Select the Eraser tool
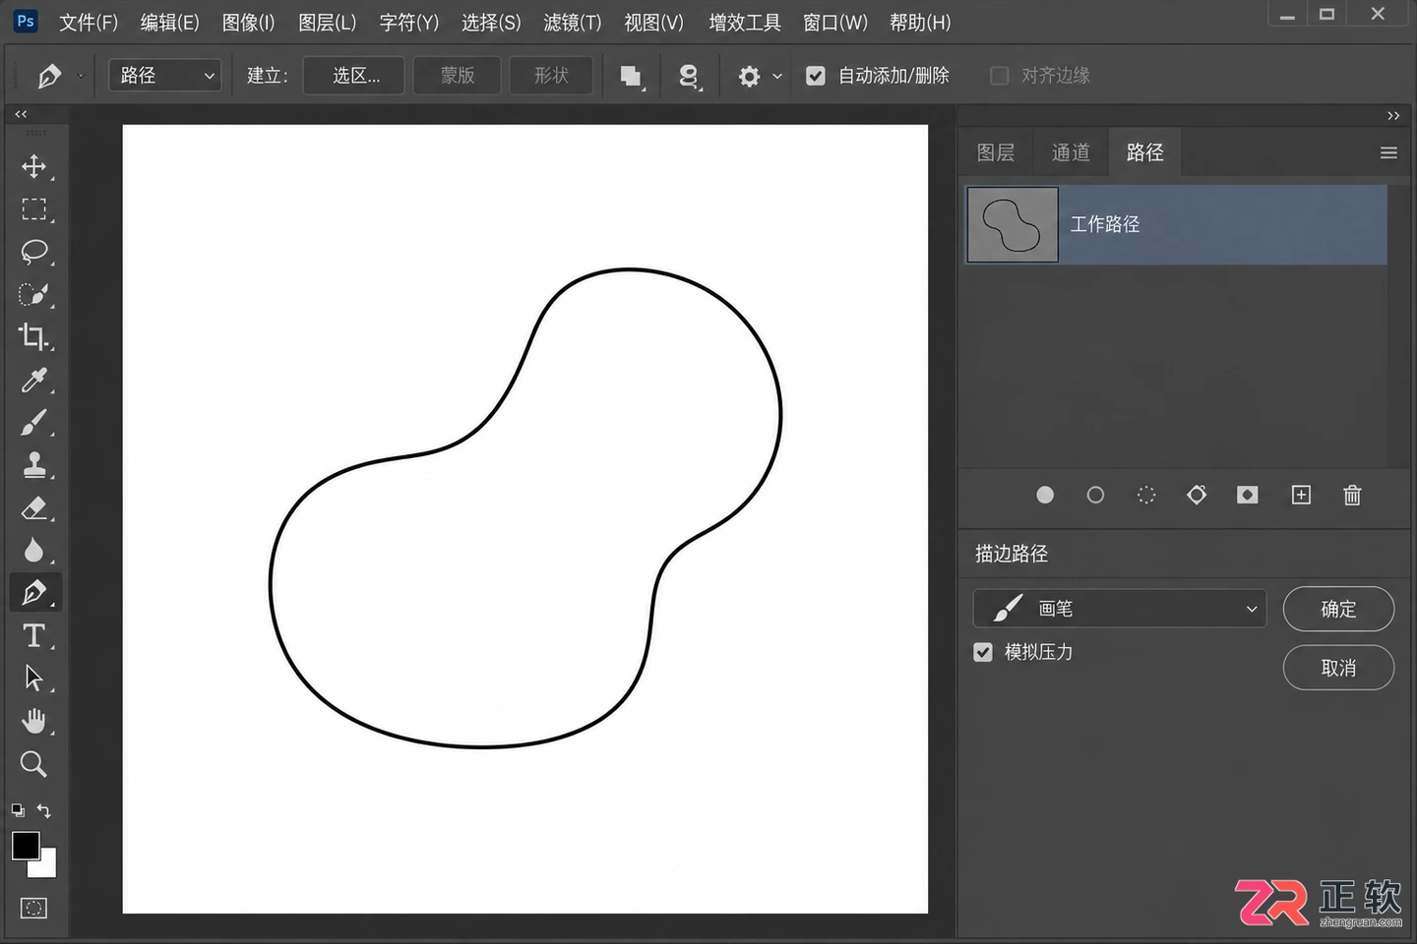Viewport: 1417px width, 944px height. click(x=34, y=507)
